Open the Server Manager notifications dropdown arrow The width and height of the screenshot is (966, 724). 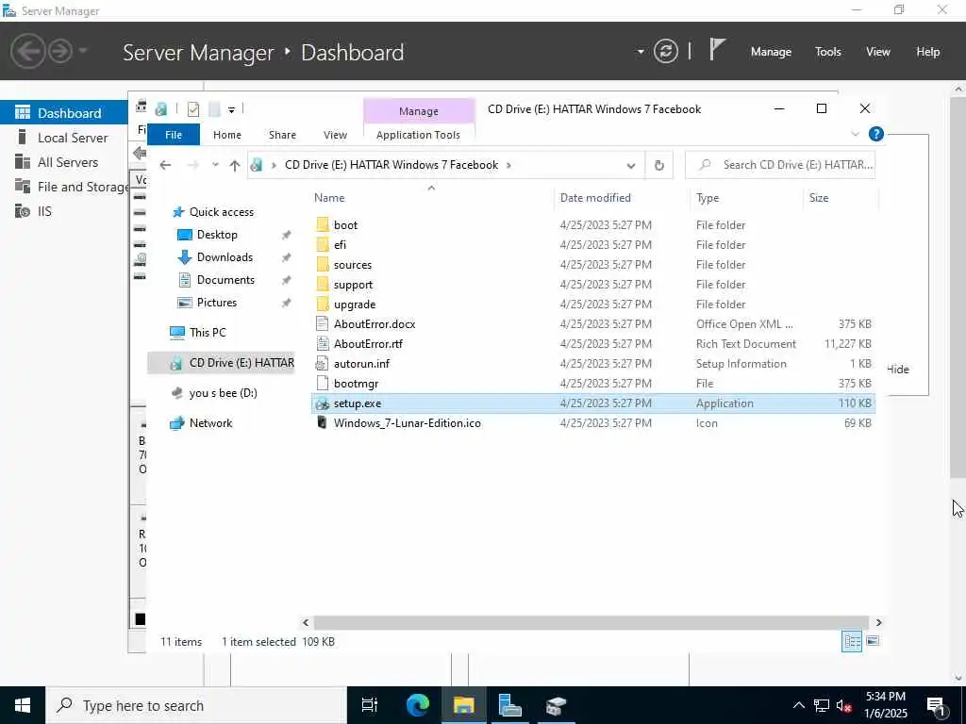(x=641, y=52)
